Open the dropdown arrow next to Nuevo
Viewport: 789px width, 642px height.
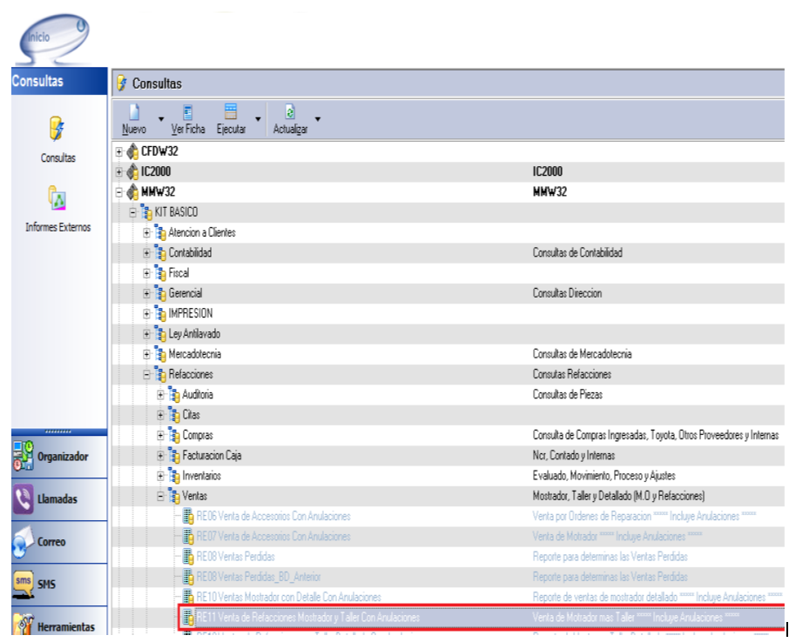pos(161,119)
